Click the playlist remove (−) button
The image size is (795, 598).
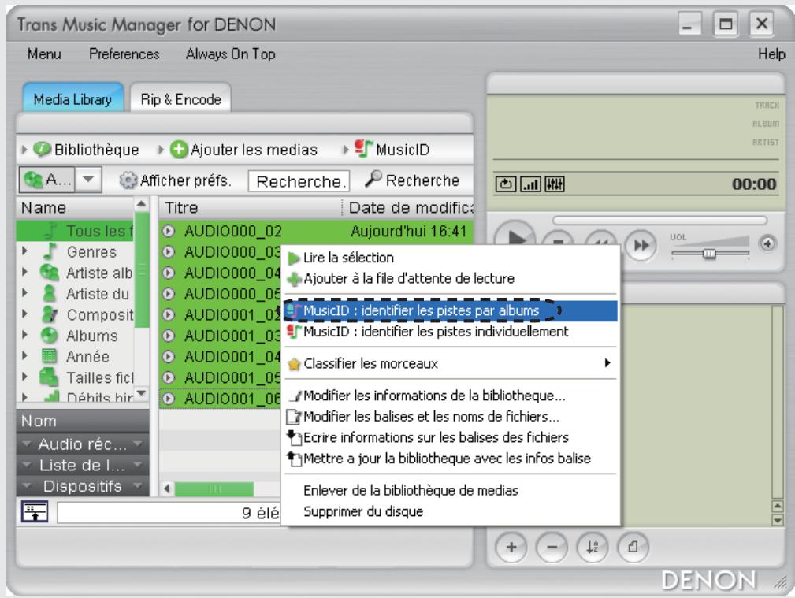[x=552, y=547]
